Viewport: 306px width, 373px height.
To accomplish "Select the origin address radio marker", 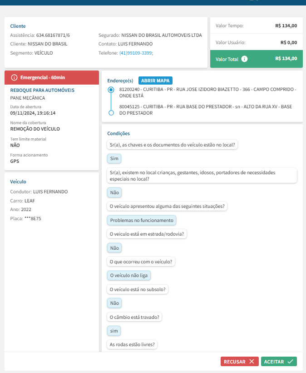I will pyautogui.click(x=111, y=90).
